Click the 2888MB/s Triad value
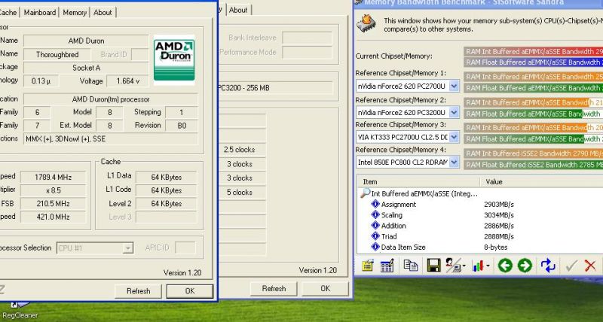 pyautogui.click(x=499, y=236)
